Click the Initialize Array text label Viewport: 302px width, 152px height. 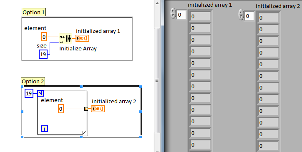click(78, 49)
